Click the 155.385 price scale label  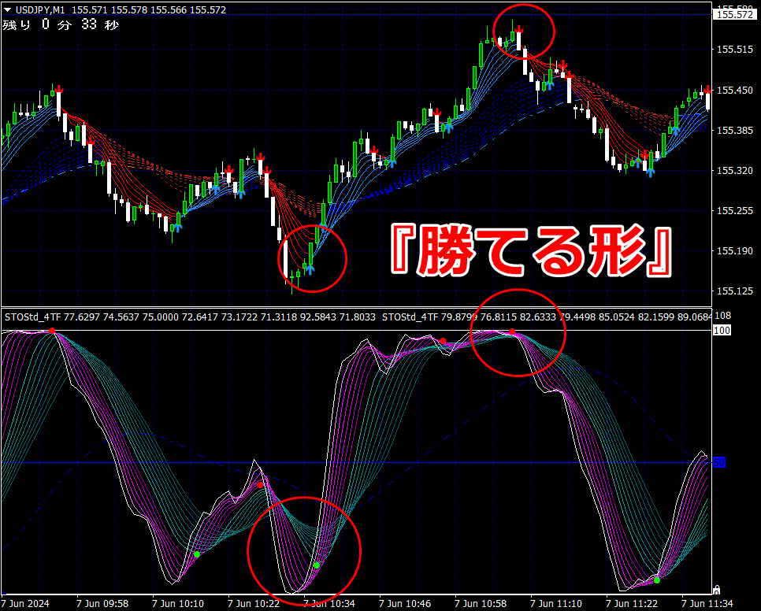735,130
